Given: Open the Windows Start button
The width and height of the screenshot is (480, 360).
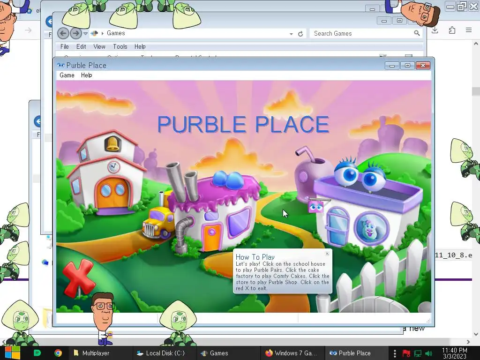Looking at the screenshot, I should point(13,353).
